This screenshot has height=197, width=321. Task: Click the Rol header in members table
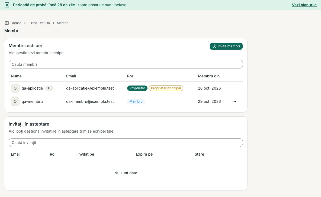(x=130, y=76)
